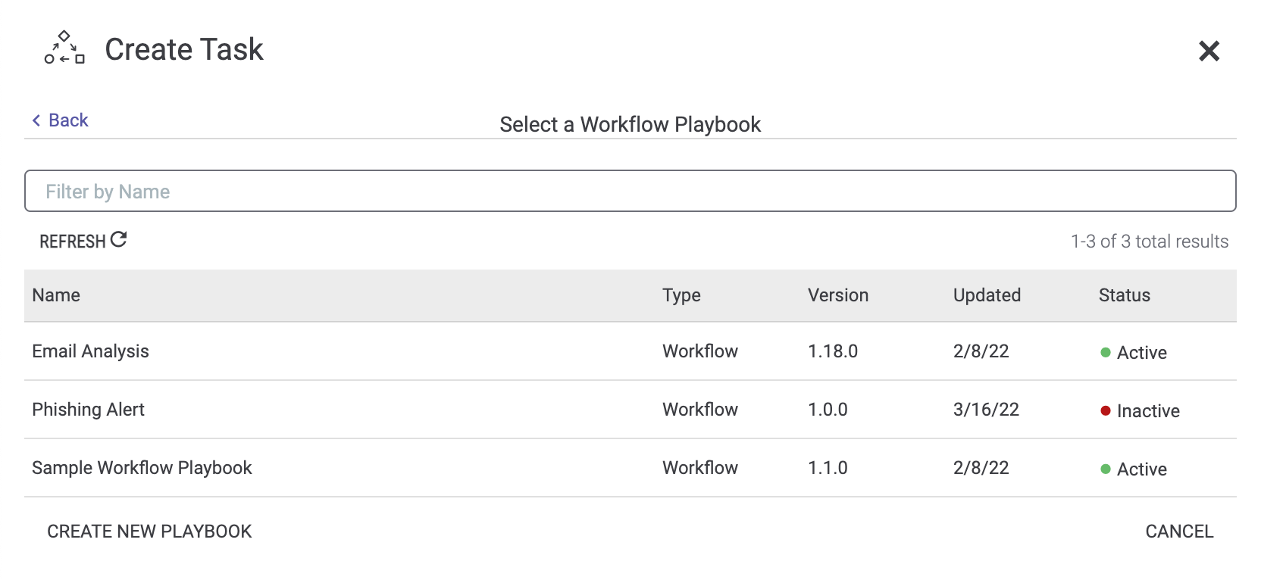Sort by the Name column header
Viewport: 1261px width, 580px height.
click(56, 295)
